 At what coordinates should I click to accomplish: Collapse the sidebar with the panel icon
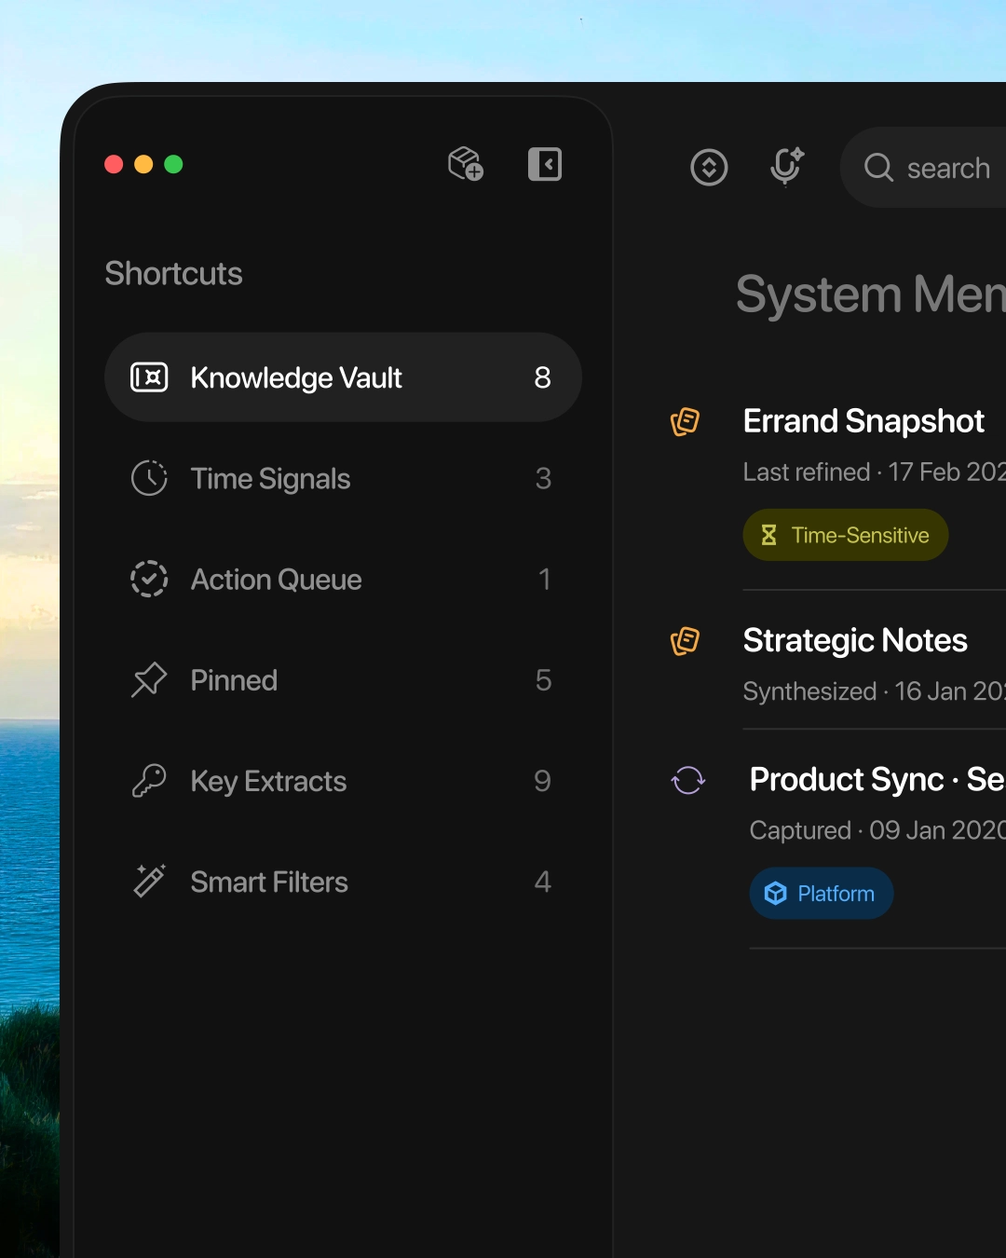[x=545, y=164]
